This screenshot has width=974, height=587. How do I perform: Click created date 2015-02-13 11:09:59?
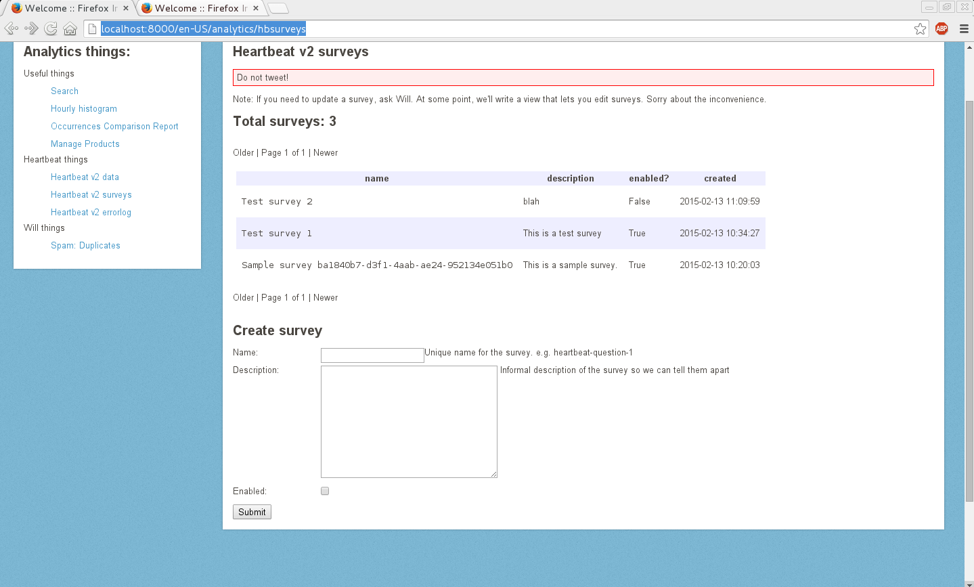coord(720,202)
